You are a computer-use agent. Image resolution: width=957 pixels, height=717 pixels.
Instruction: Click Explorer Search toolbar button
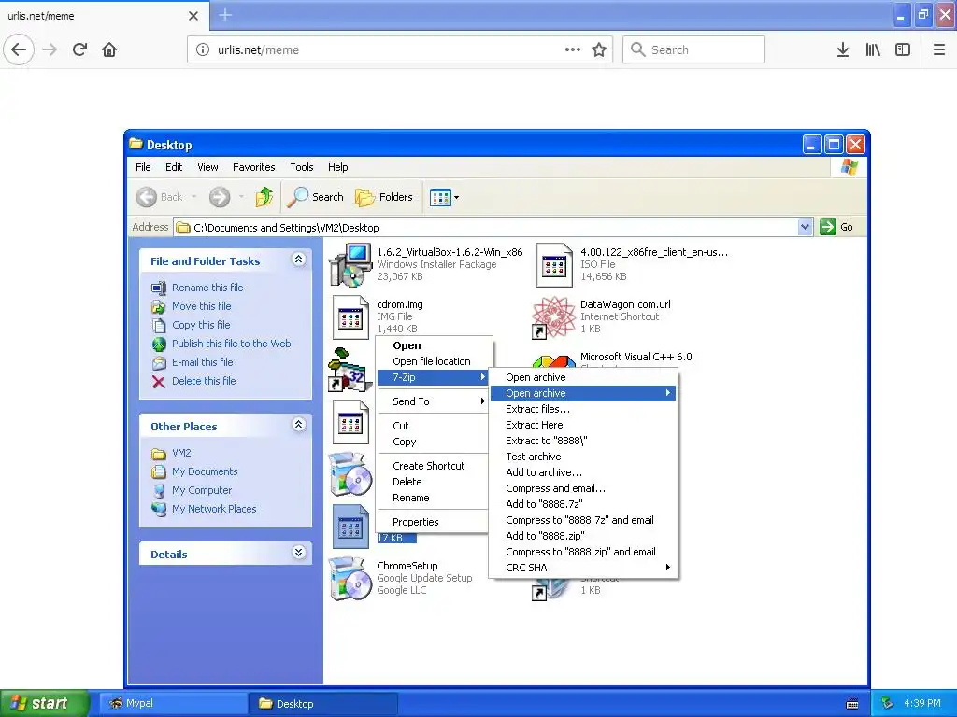tap(316, 197)
